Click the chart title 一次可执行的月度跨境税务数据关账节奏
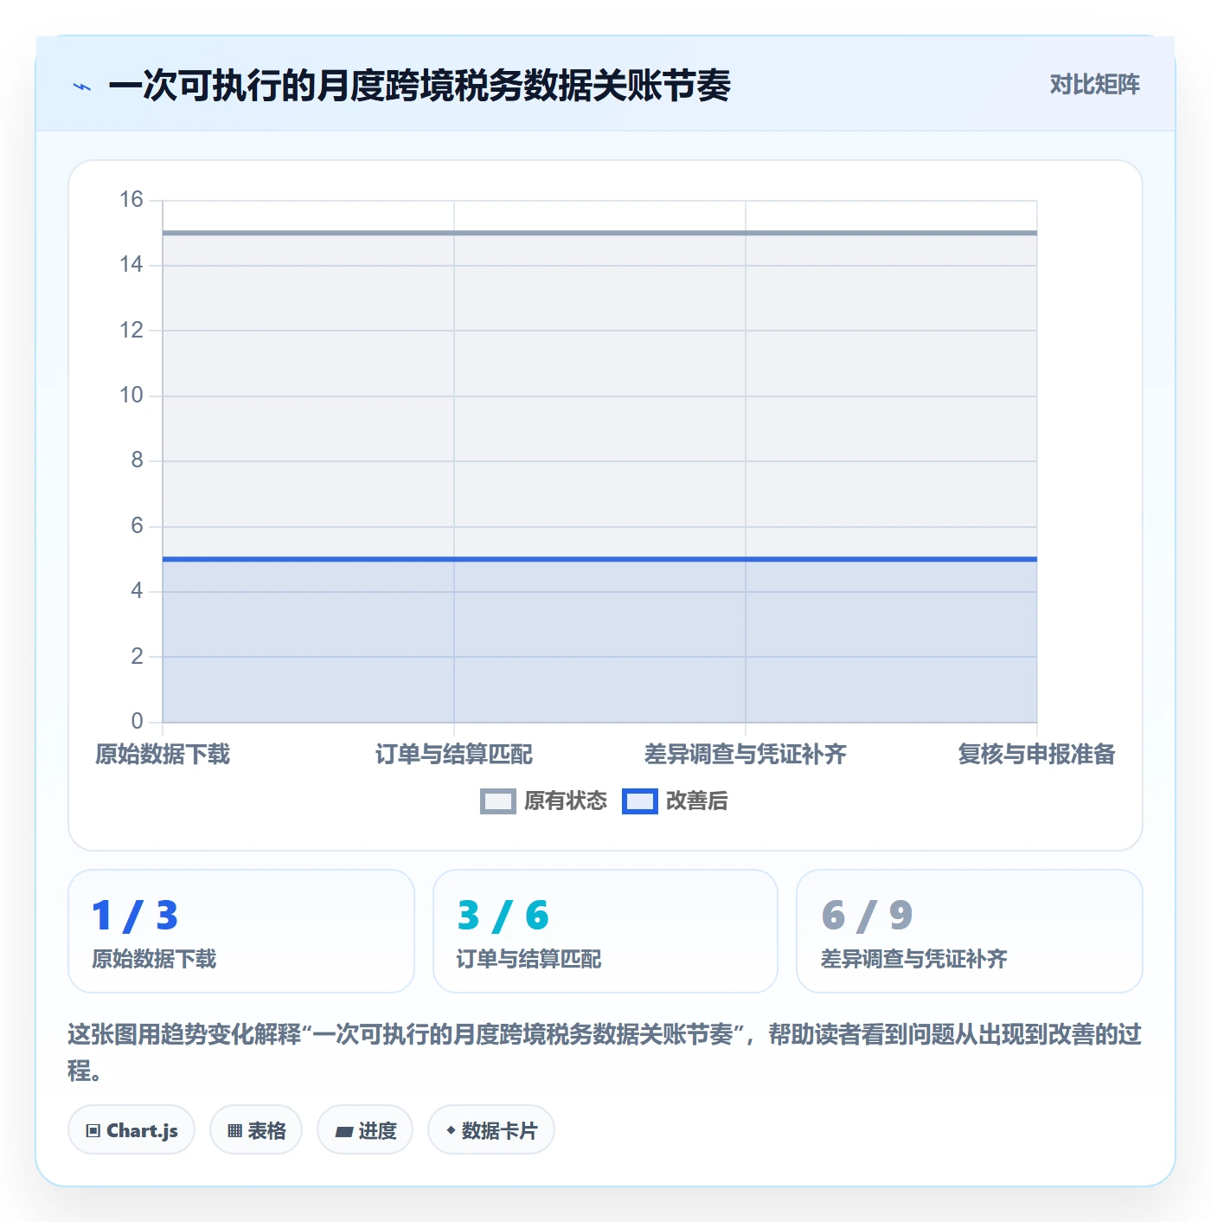 click(420, 86)
